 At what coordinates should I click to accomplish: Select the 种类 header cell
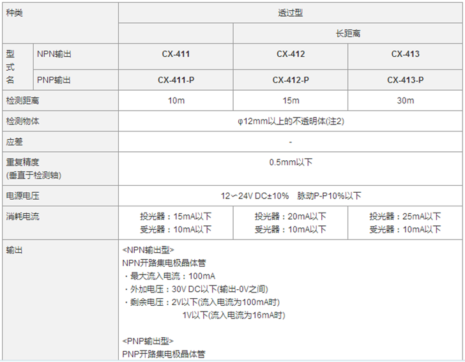coord(60,23)
